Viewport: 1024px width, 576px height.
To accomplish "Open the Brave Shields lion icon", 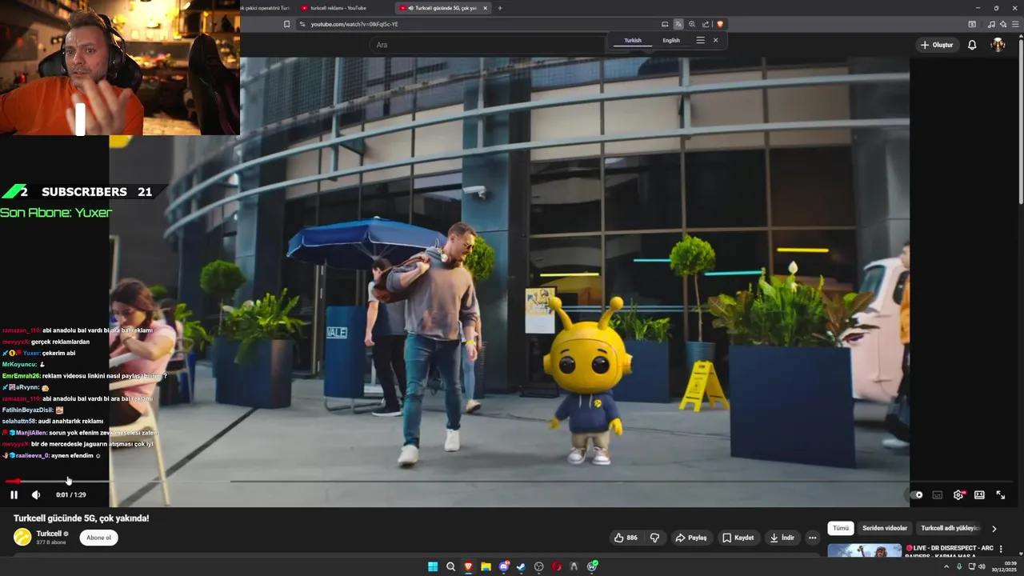I will 720,24.
